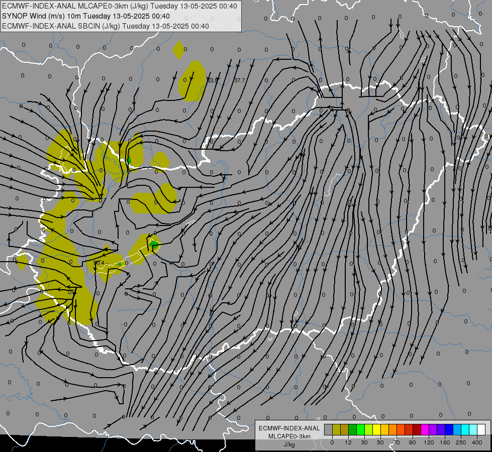
Task: Click the legend tick label 70
Action: [x=397, y=442]
